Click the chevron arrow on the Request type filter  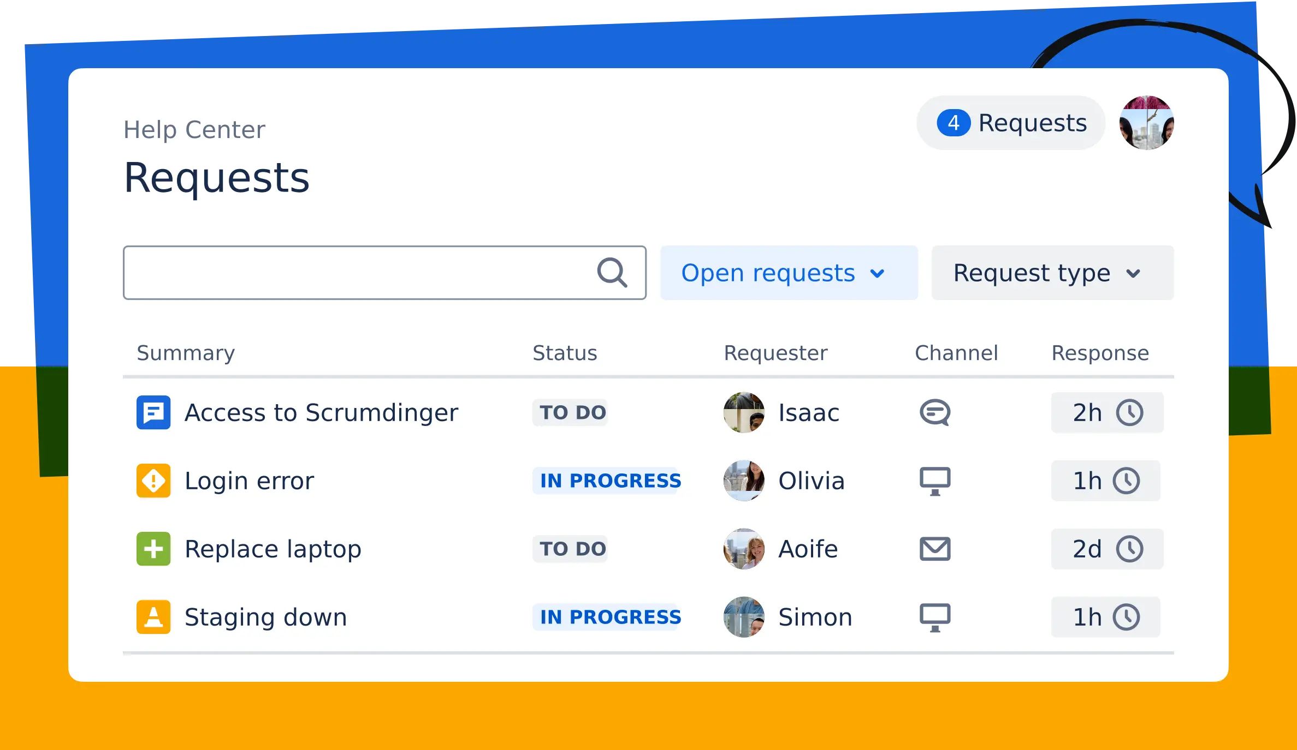(x=1134, y=273)
